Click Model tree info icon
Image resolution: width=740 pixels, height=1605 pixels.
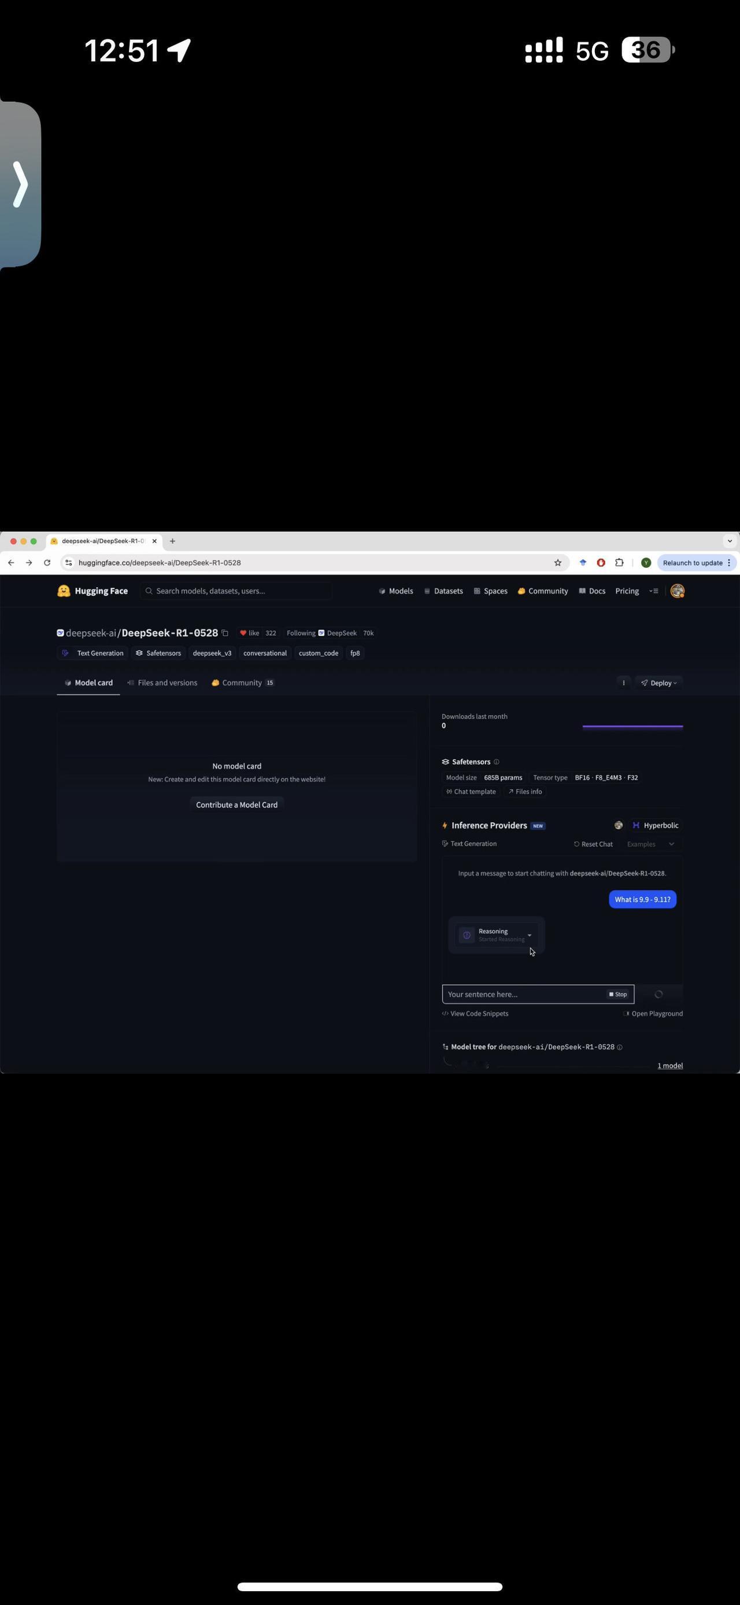(x=619, y=1047)
